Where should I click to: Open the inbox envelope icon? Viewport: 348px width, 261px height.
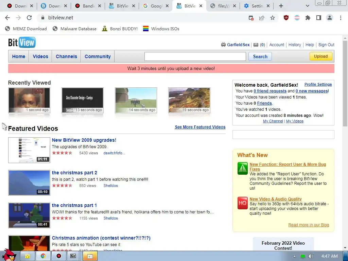(x=256, y=45)
